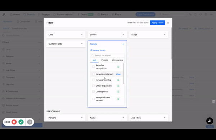Click the phone dialer icon
Image resolution: width=216 pixels, height=140 pixels.
[190, 14]
